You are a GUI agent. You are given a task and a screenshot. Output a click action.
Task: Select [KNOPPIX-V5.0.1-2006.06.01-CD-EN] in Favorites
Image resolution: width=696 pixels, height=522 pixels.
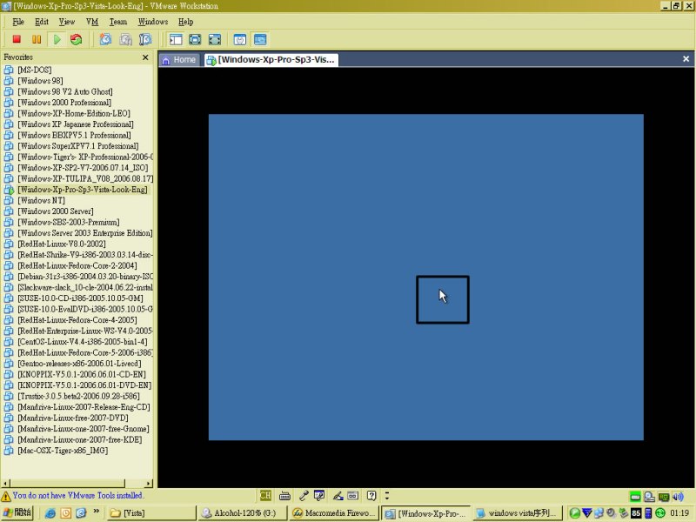pyautogui.click(x=82, y=375)
